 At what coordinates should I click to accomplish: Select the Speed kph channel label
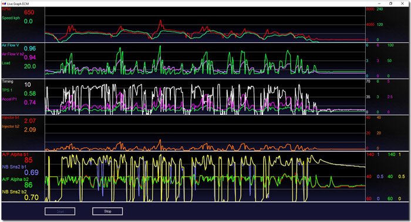(11, 18)
